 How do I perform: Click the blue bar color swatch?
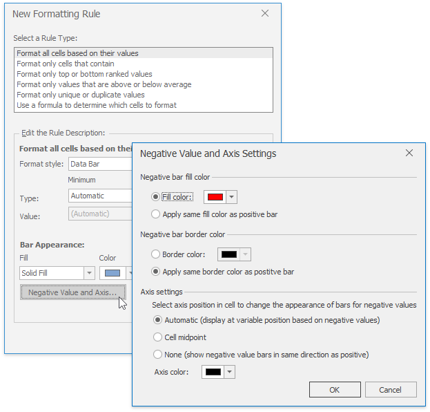point(110,273)
